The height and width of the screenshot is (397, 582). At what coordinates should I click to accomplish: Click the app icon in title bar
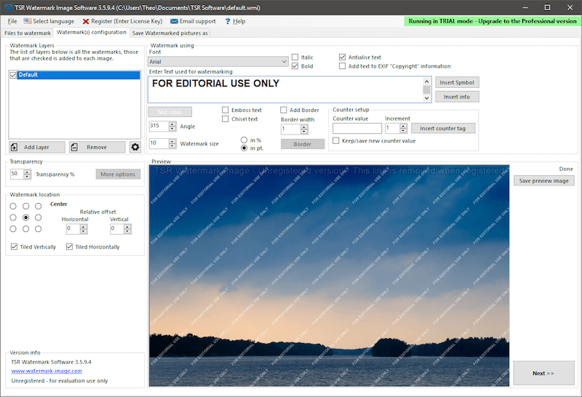8,7
